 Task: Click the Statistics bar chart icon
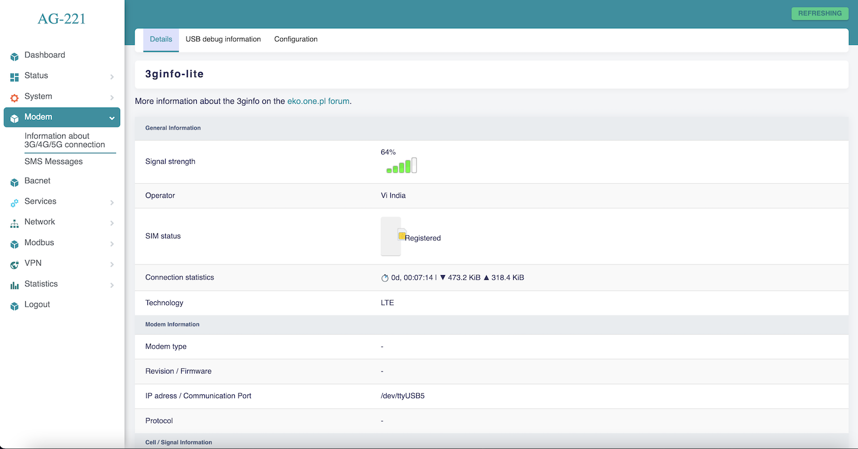point(14,285)
